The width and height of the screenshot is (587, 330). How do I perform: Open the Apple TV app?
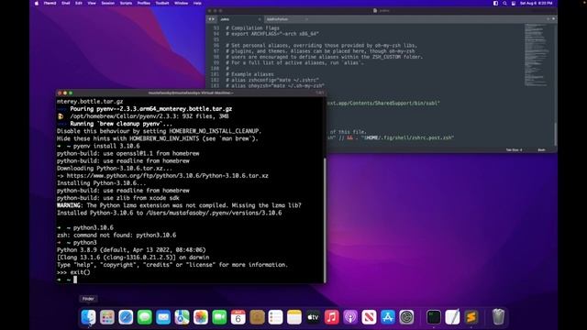[x=313, y=317]
